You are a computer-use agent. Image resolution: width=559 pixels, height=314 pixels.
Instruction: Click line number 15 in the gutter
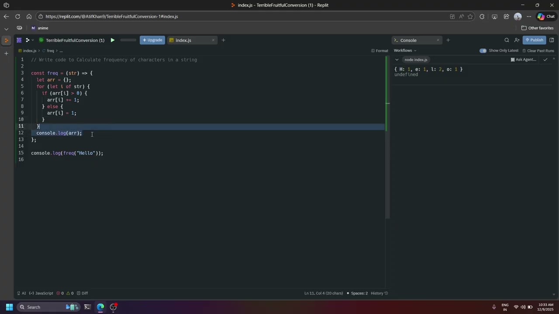pyautogui.click(x=21, y=153)
